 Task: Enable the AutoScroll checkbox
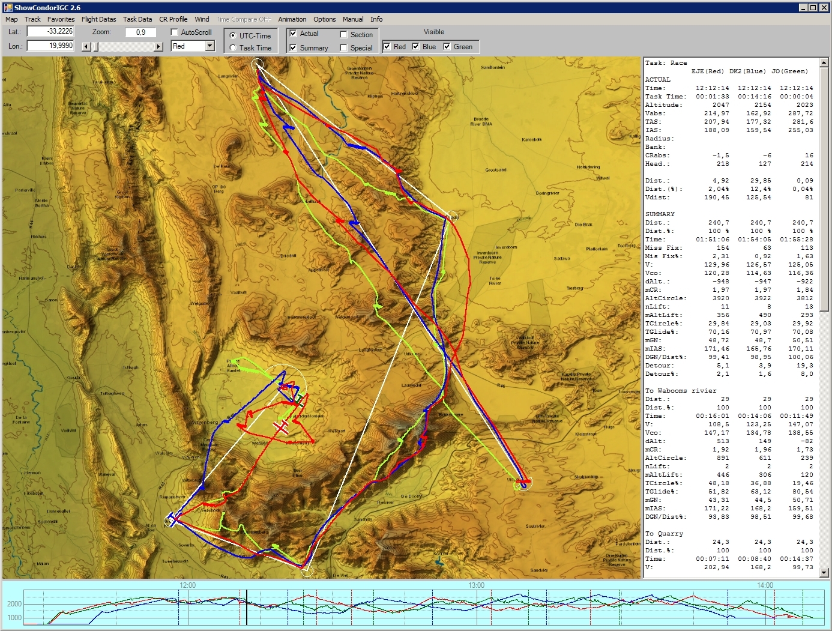point(175,32)
